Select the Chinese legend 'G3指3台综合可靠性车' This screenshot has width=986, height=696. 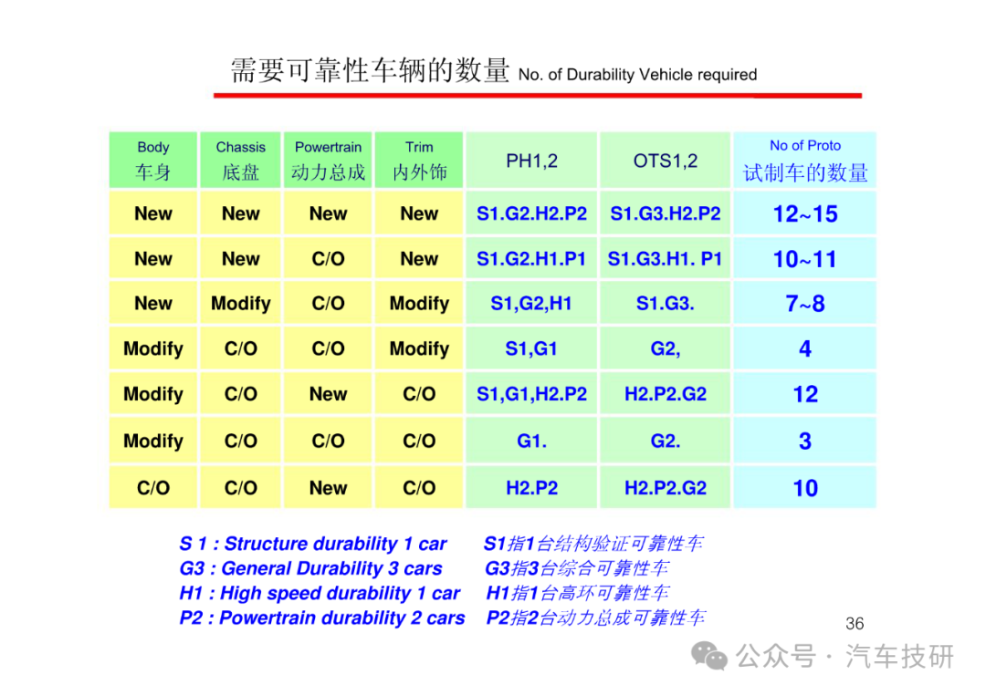[577, 568]
